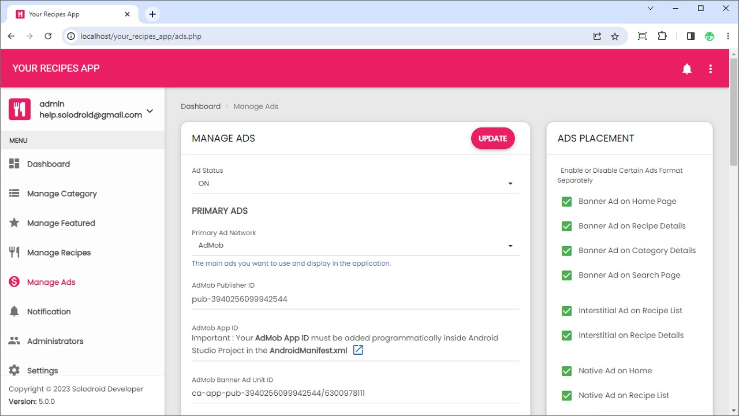
Task: Expand the admin account chevron
Action: [150, 111]
